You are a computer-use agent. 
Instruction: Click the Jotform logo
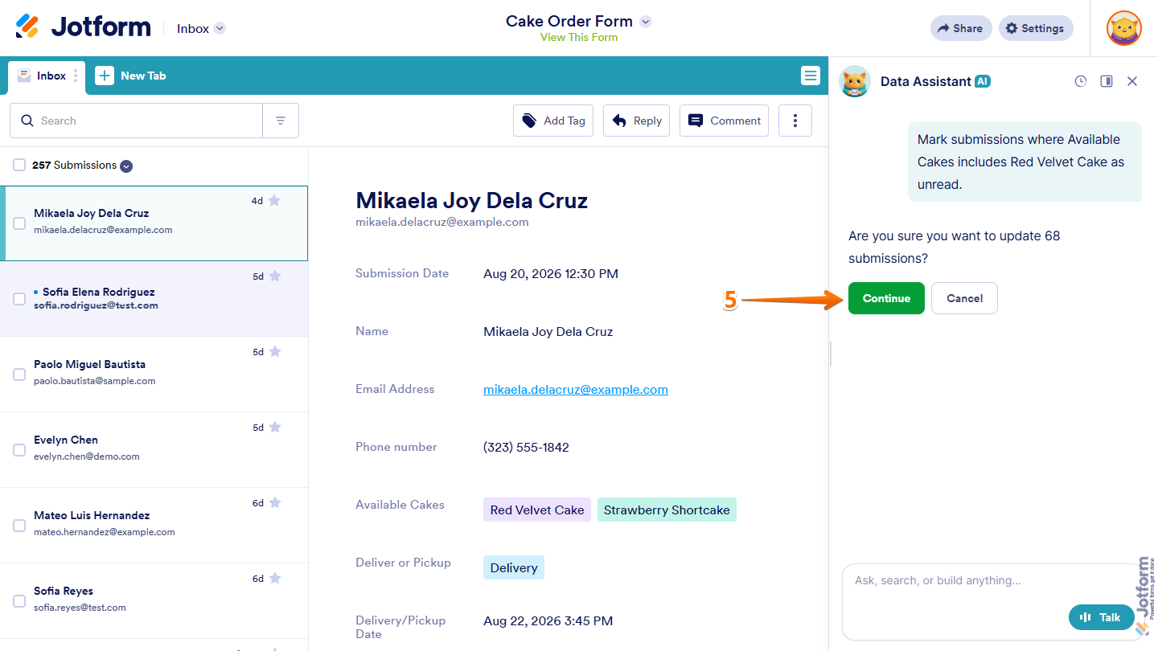click(x=83, y=27)
